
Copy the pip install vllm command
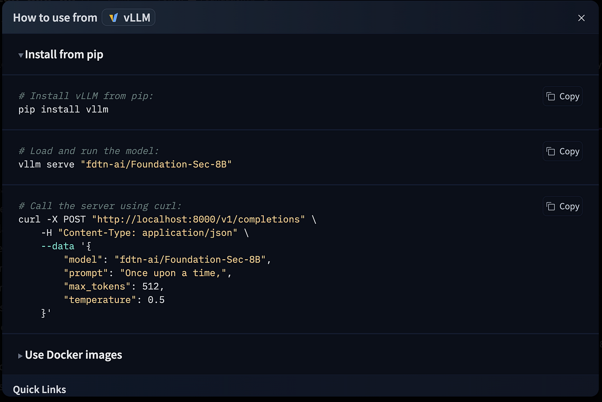point(563,96)
